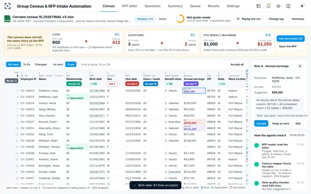
Task: Select the Notes pill
Action: 163,19
